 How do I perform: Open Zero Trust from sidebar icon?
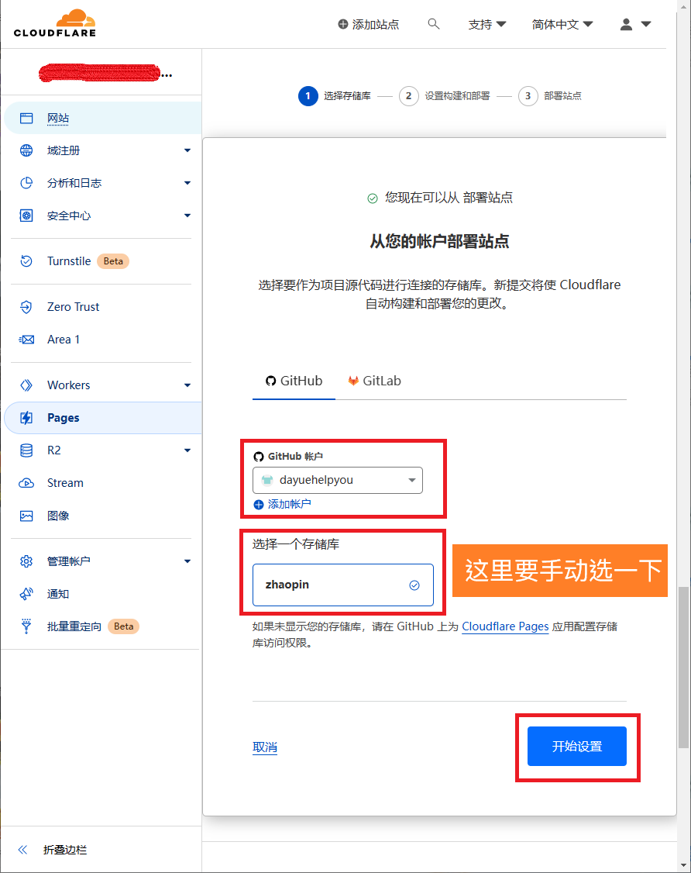click(26, 307)
